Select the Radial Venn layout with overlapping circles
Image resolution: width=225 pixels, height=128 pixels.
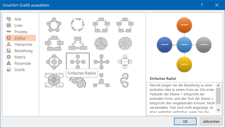click(125, 62)
